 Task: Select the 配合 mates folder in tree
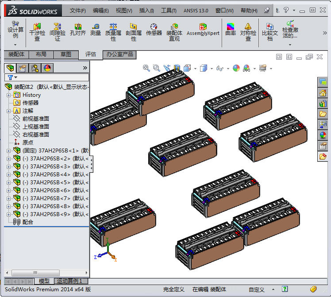click(x=27, y=222)
